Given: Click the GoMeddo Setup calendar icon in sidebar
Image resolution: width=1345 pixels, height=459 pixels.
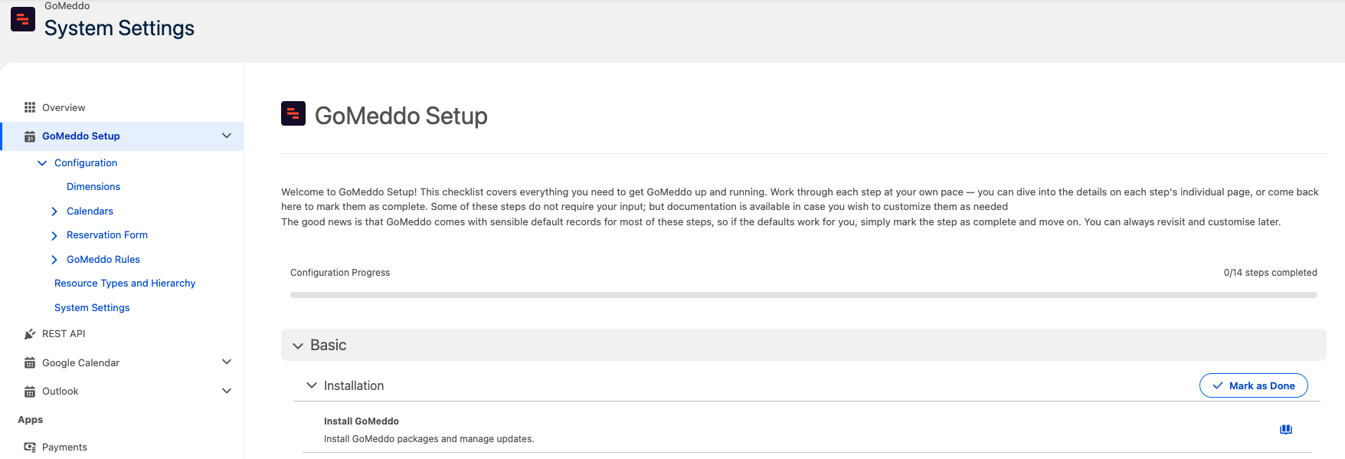Looking at the screenshot, I should point(30,136).
